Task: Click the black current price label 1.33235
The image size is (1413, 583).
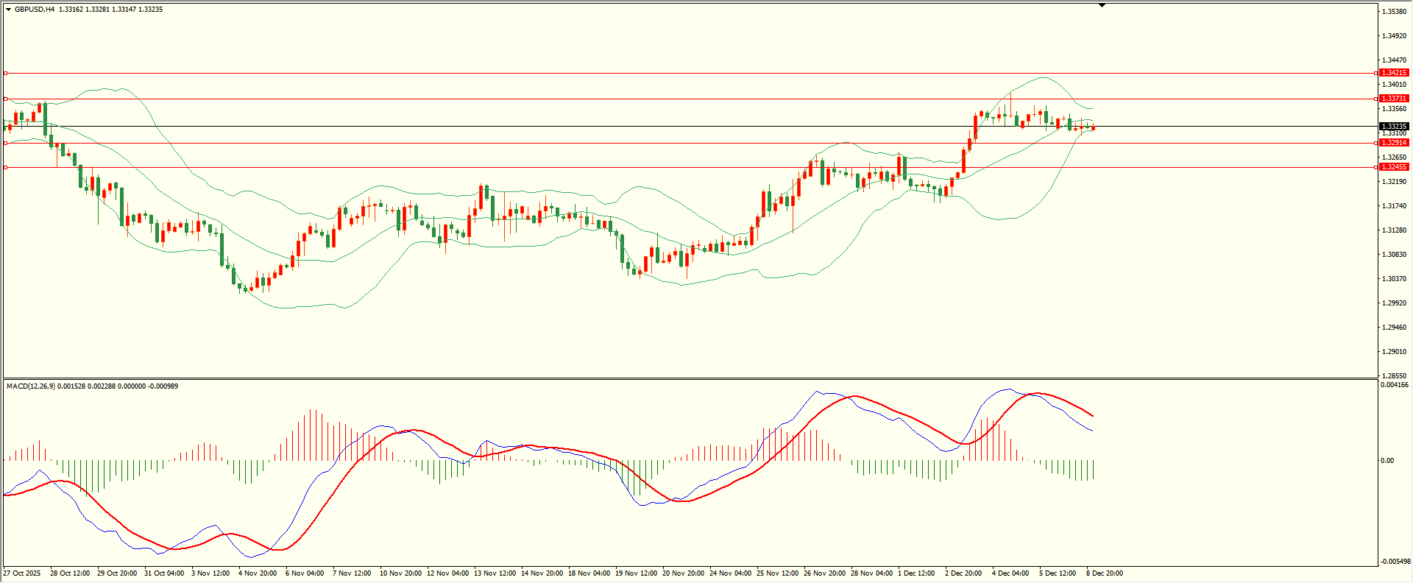Action: pos(1394,127)
